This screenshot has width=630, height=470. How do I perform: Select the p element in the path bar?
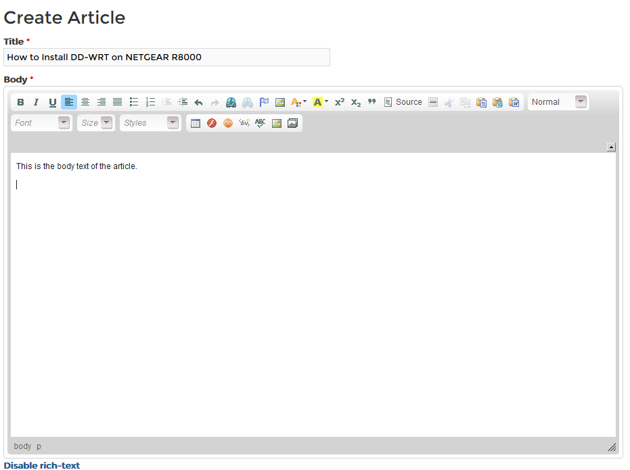[39, 446]
